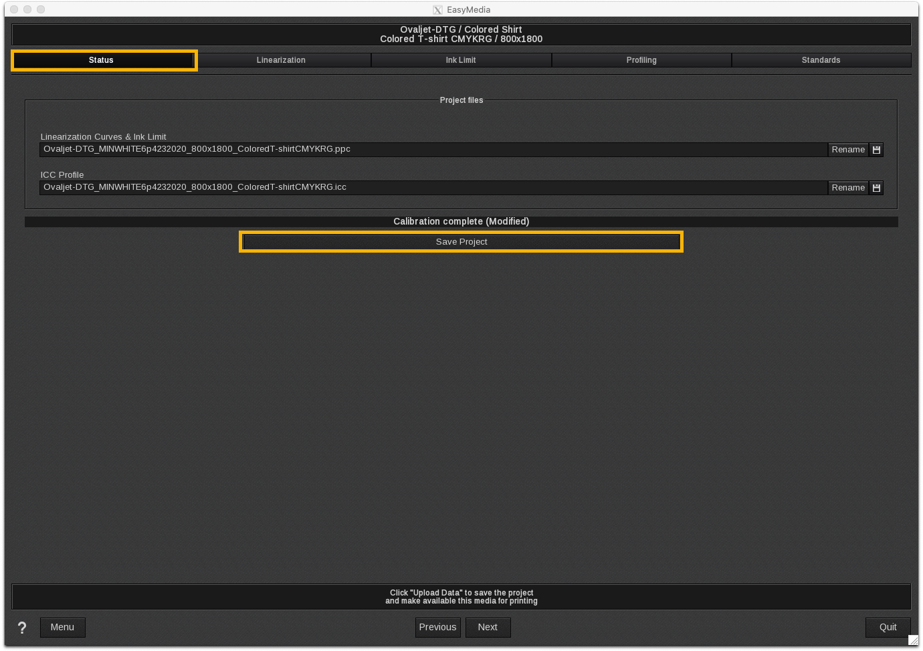Open the Menu button
Viewport: 923px width, 651px height.
click(x=62, y=628)
